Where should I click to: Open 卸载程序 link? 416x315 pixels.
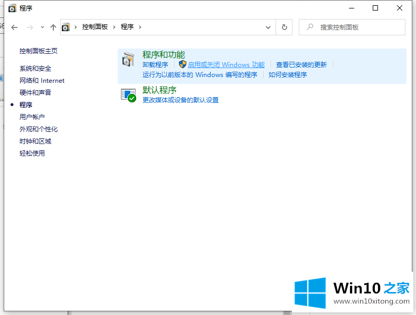[155, 65]
